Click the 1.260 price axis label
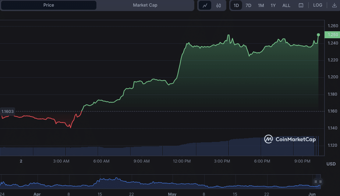This screenshot has height=196, width=340. tap(333, 26)
